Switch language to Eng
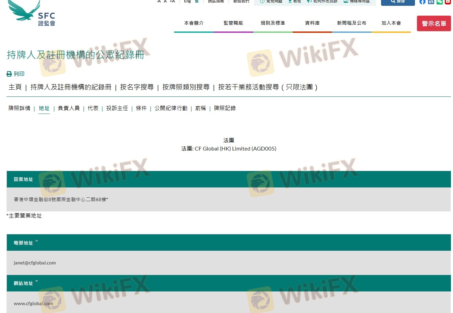The width and height of the screenshot is (453, 313). click(x=187, y=1)
